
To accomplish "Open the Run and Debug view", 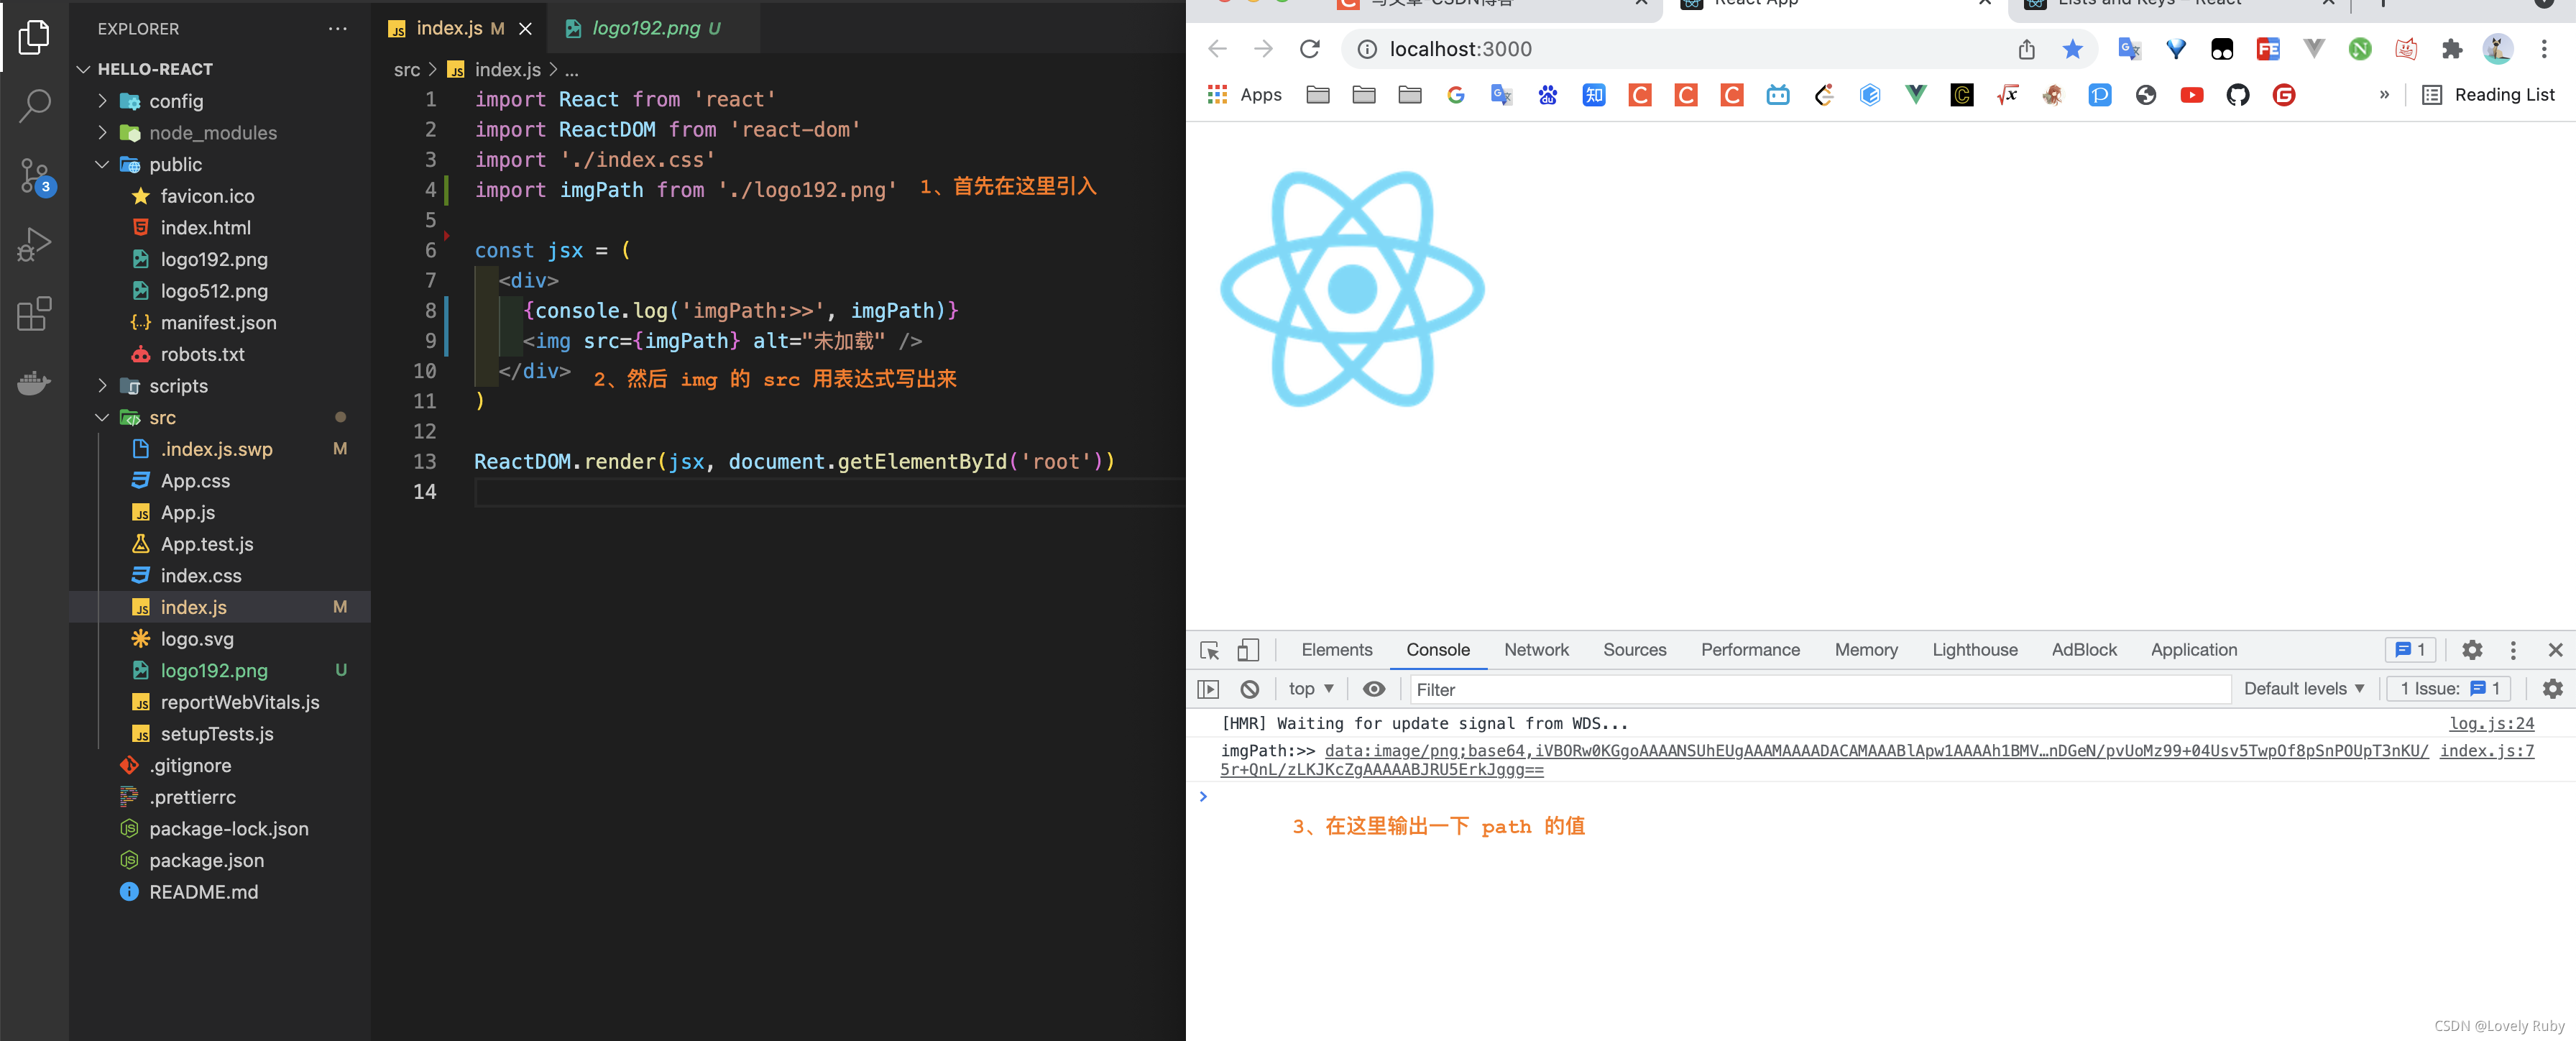I will point(34,245).
